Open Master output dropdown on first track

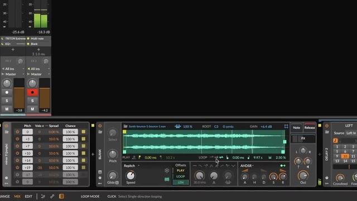pyautogui.click(x=13, y=74)
